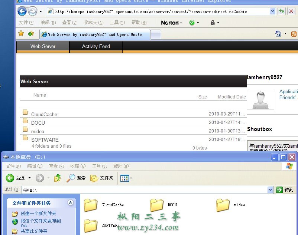This screenshot has height=235, width=298.
Task: Select the Web Server by iamhenry9527 browser tab
Action: coord(95,34)
